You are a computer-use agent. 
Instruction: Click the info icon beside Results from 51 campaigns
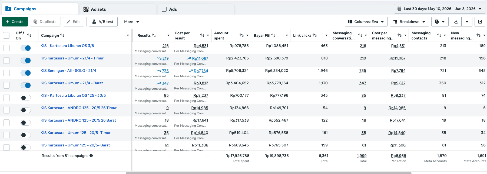tap(91, 156)
